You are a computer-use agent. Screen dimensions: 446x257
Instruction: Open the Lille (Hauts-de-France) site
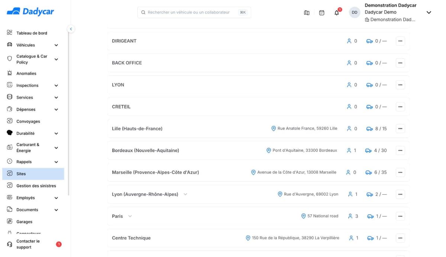[137, 128]
